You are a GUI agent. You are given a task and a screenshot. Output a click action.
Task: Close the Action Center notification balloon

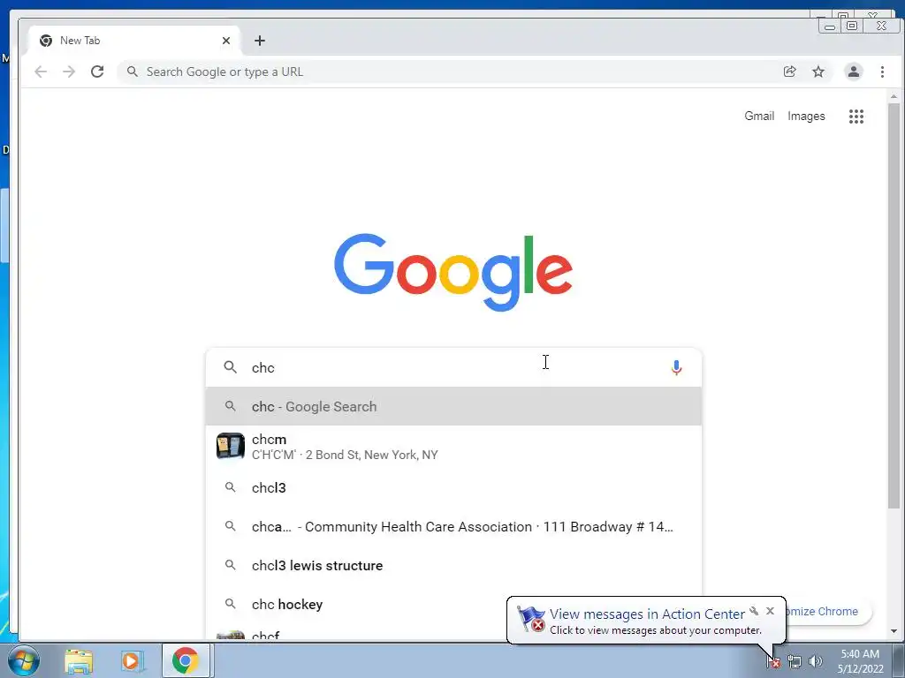[x=770, y=611]
